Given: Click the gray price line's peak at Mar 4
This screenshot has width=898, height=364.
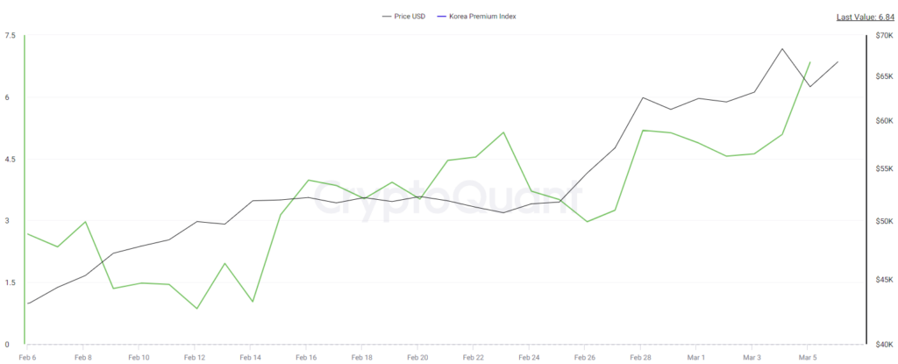Looking at the screenshot, I should pyautogui.click(x=781, y=49).
